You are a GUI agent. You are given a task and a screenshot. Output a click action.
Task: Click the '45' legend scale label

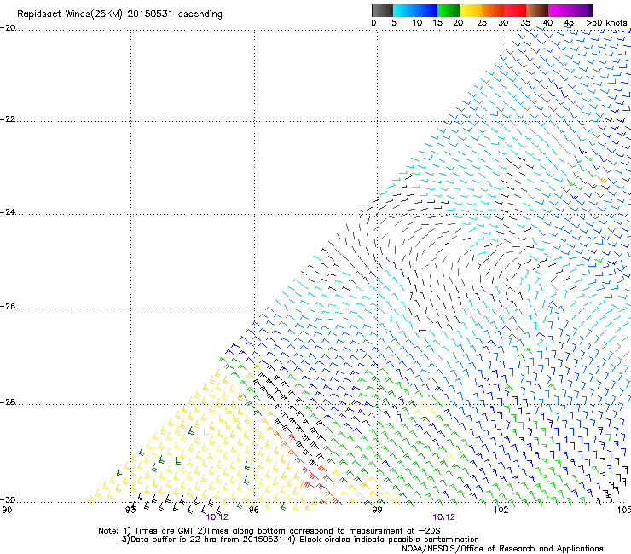point(569,23)
